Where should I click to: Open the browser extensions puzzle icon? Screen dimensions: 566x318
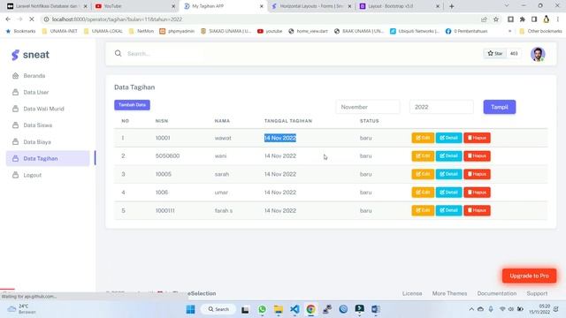tap(523, 19)
